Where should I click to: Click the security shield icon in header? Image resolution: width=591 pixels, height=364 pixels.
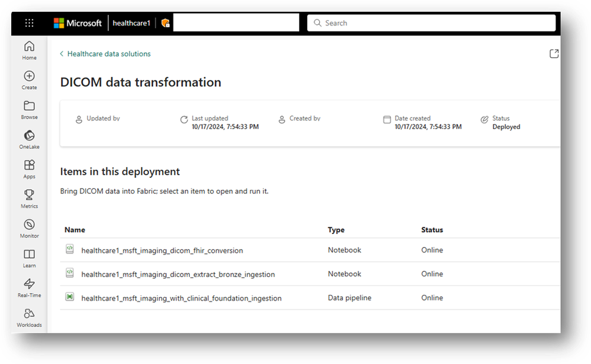pos(165,23)
